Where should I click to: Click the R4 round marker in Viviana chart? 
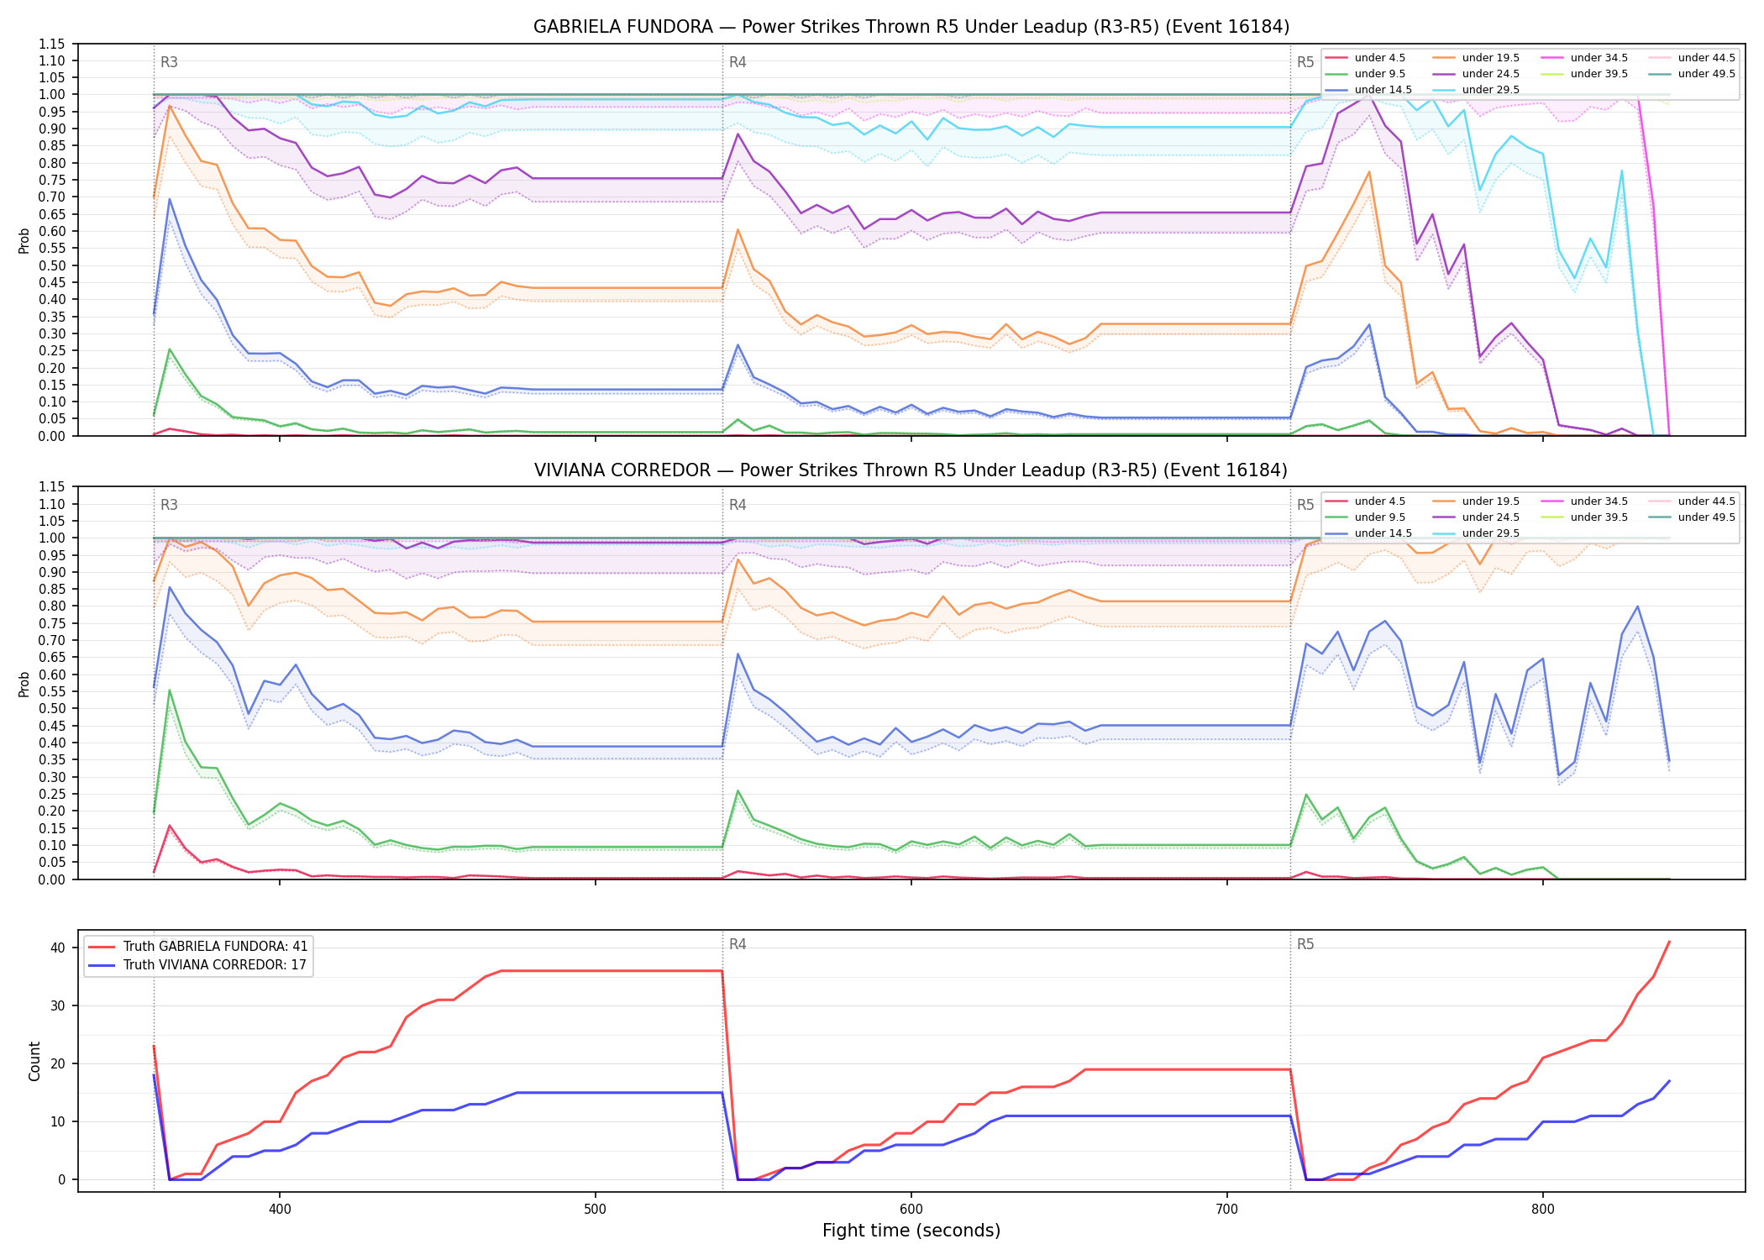click(738, 505)
